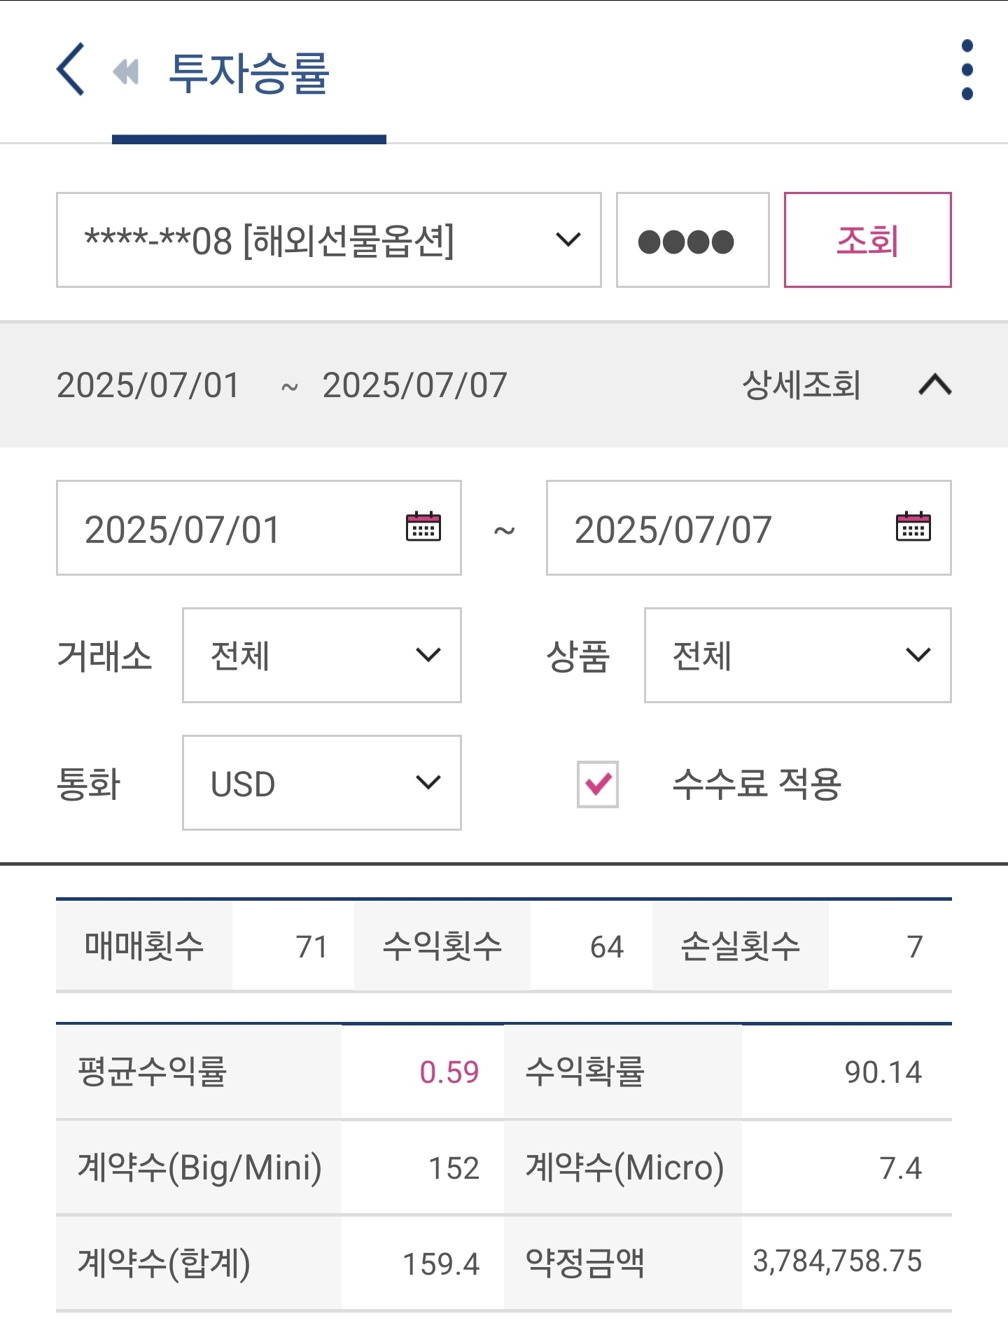
Task: Tap the 수수료 적용 label text
Action: pos(757,784)
